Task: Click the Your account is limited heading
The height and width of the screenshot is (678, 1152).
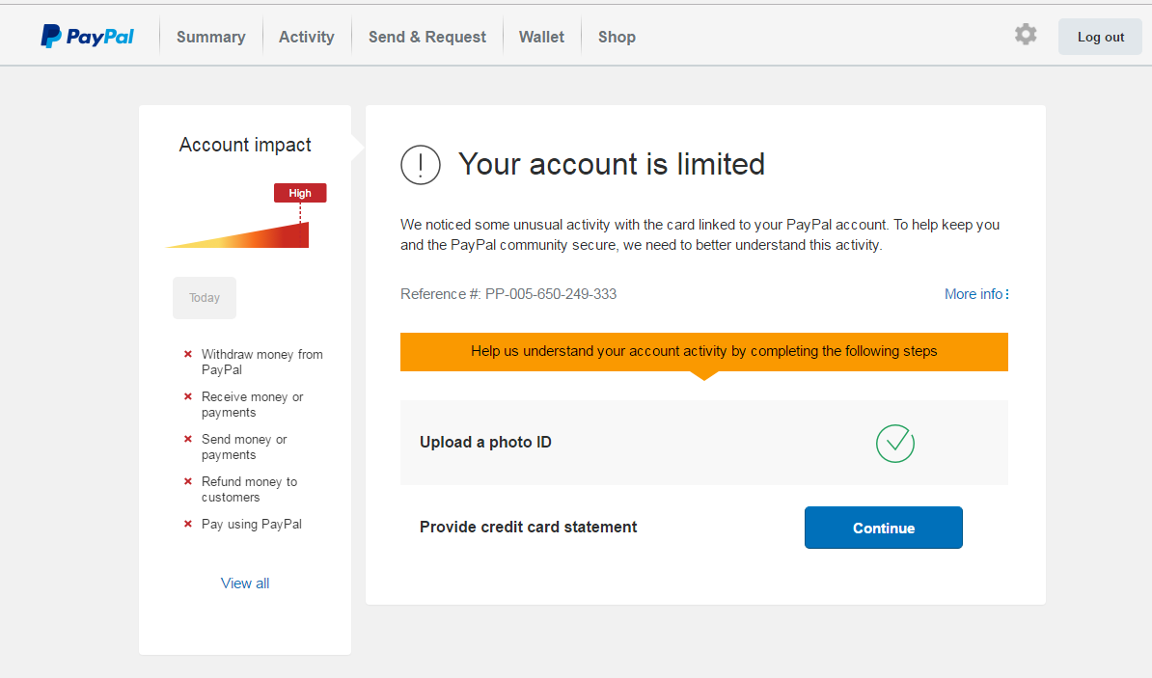Action: 612,164
